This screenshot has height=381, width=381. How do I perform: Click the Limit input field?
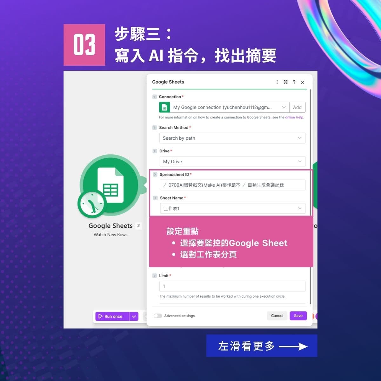[x=232, y=286]
